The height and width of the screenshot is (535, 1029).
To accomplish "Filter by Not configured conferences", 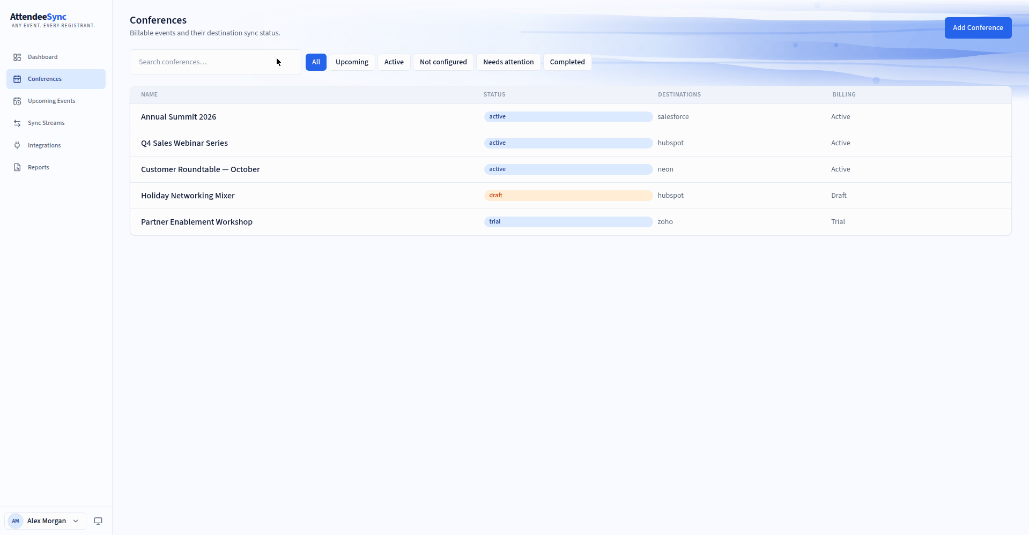I will click(443, 62).
